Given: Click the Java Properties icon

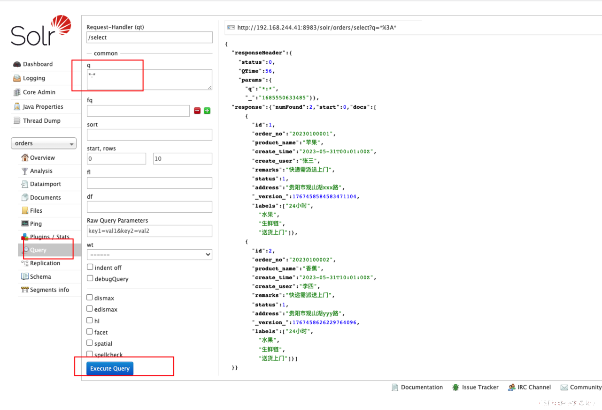Looking at the screenshot, I should [17, 107].
